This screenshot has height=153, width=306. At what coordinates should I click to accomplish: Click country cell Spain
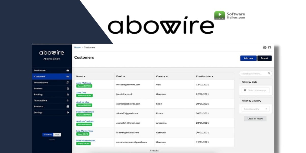(x=159, y=104)
